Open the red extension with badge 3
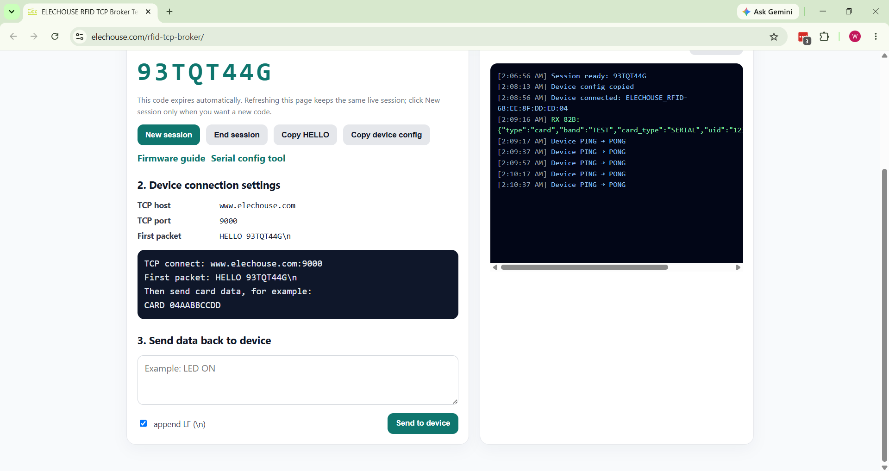 coord(804,37)
